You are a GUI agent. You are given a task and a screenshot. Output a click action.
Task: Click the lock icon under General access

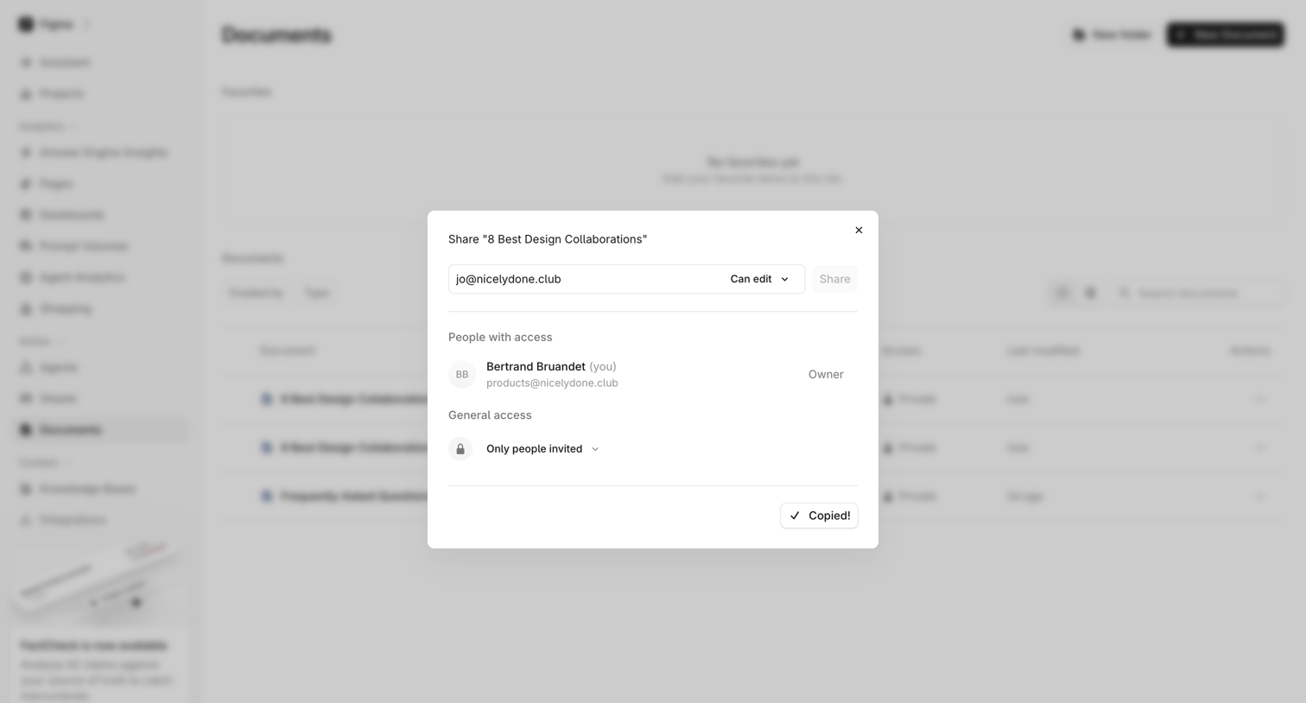[x=460, y=449]
